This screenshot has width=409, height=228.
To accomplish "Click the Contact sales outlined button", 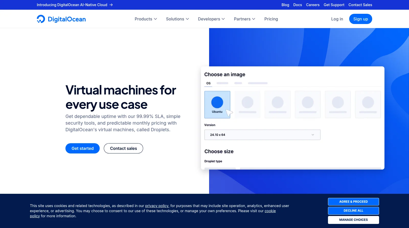I will tap(123, 148).
